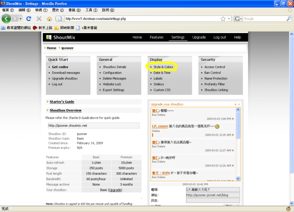Open Profanity Filter settings

tap(215, 84)
